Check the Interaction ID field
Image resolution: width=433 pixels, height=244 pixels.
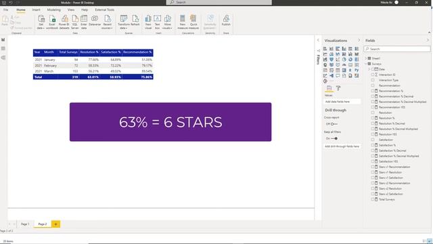click(x=373, y=75)
